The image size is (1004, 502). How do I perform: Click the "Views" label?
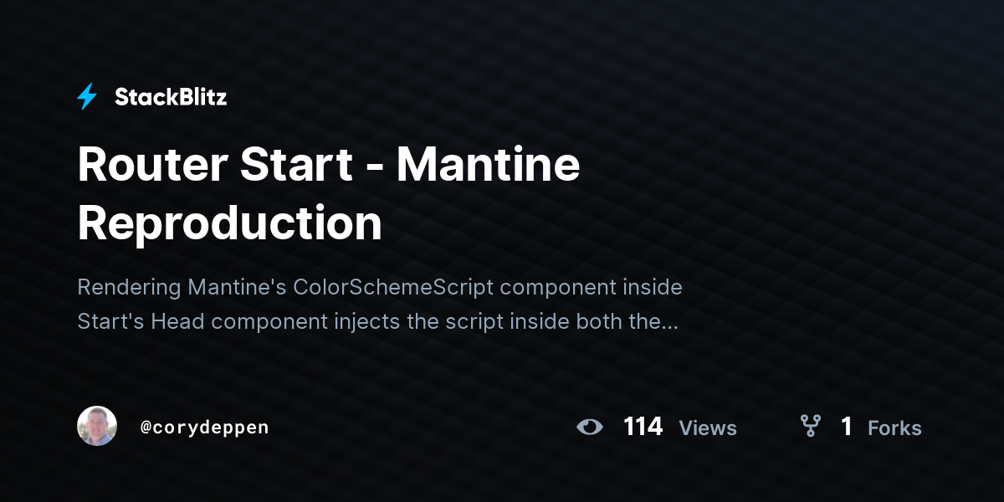(x=708, y=428)
